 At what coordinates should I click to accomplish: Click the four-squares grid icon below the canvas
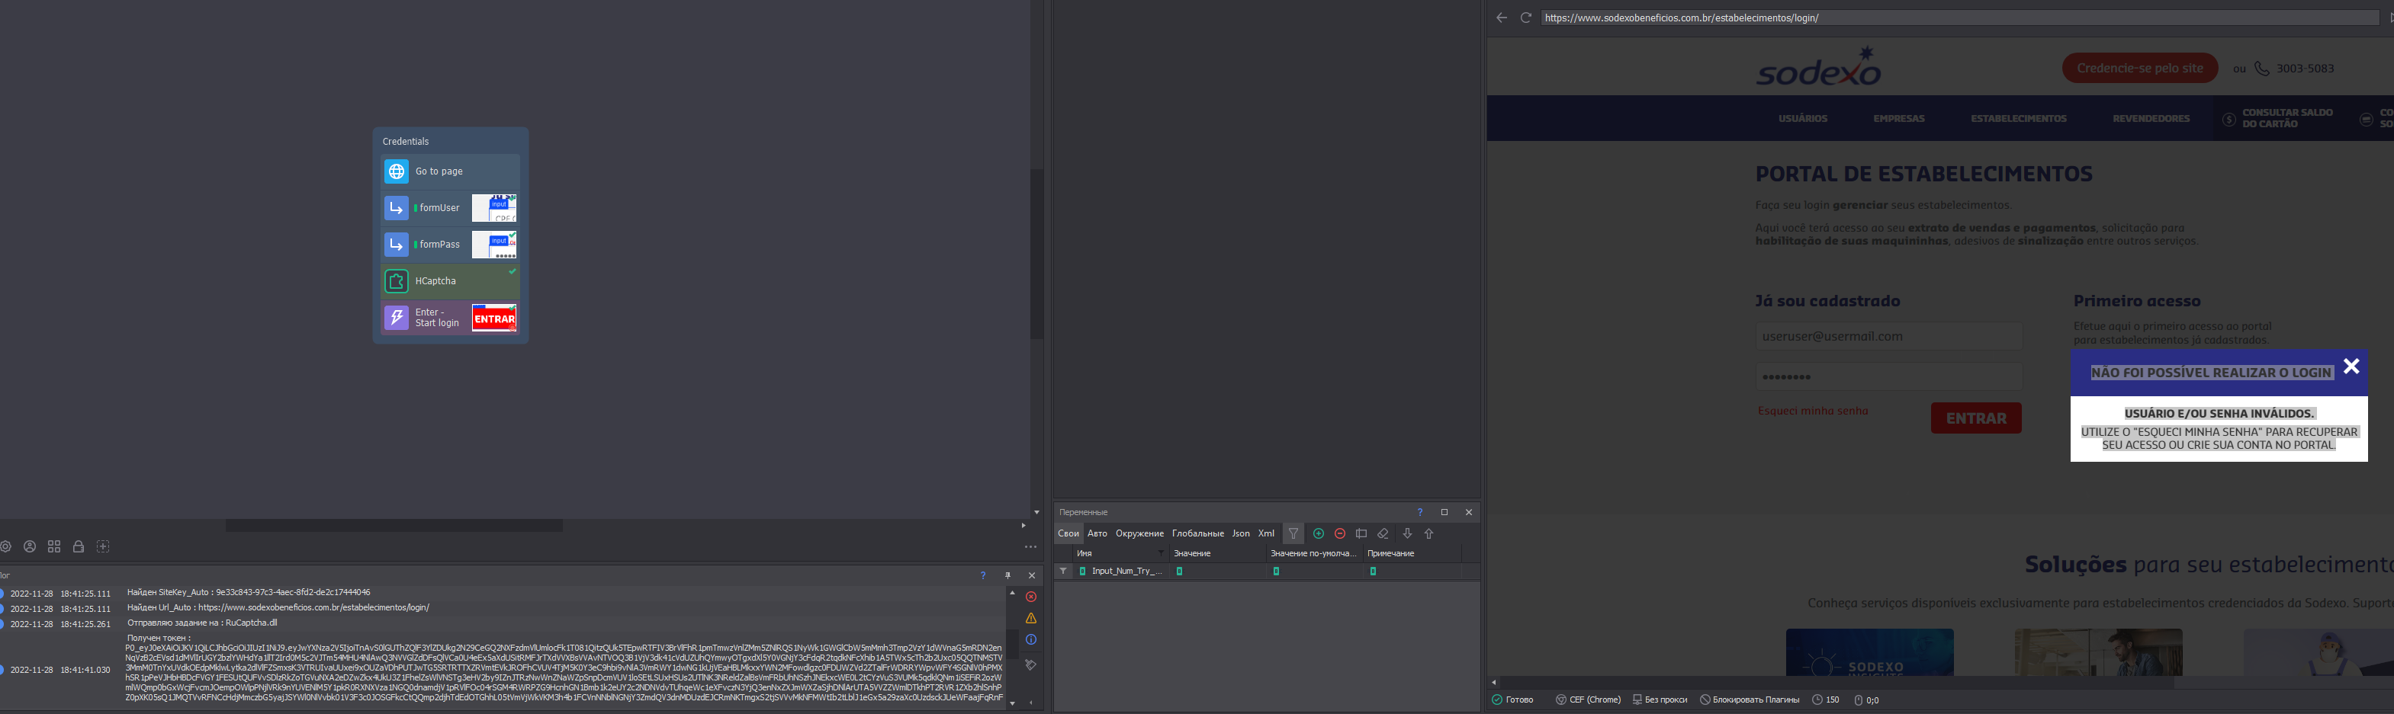point(54,547)
